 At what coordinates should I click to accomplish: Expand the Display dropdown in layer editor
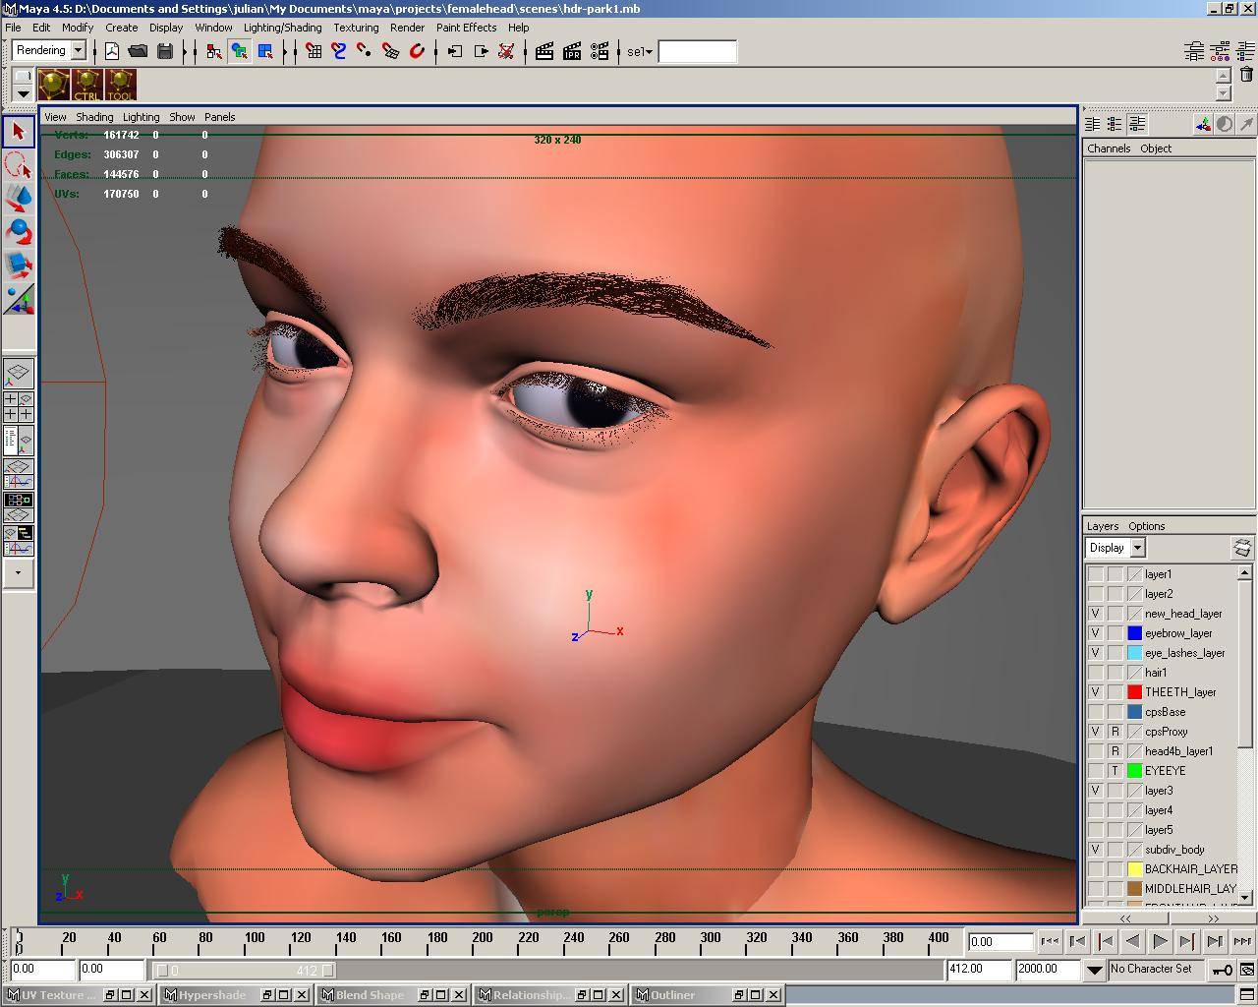pyautogui.click(x=1137, y=548)
